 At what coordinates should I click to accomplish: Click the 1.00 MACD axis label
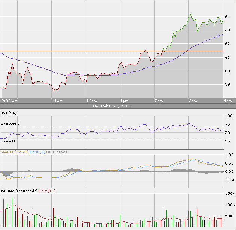pyautogui.click(x=228, y=154)
